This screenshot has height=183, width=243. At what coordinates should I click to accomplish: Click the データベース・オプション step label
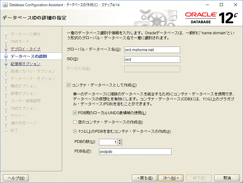pyautogui.click(x=33, y=79)
